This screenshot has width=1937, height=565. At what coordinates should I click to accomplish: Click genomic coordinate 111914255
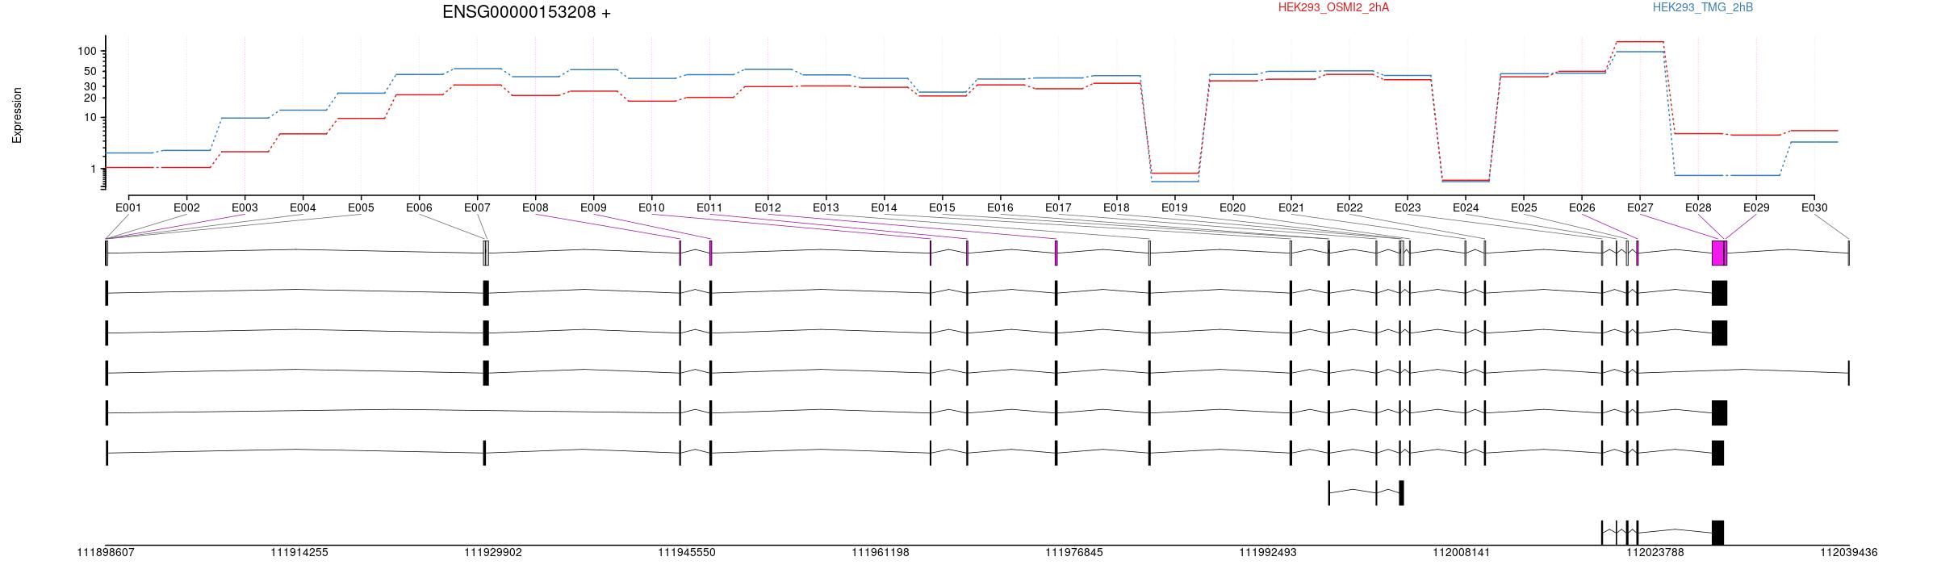pyautogui.click(x=299, y=553)
